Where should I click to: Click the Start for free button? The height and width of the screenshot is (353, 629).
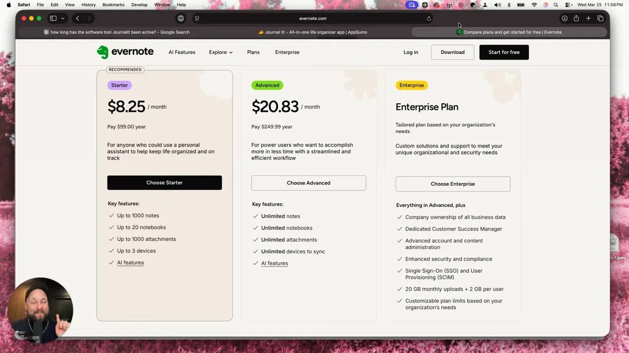pyautogui.click(x=504, y=52)
